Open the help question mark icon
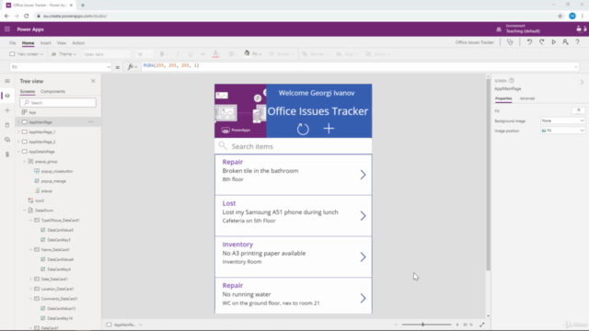The width and height of the screenshot is (589, 331). pyautogui.click(x=578, y=42)
